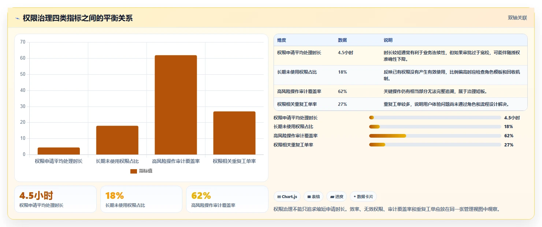Click the 长期未使用权限占比 chart bar
This screenshot has height=227, width=542.
pos(117,140)
